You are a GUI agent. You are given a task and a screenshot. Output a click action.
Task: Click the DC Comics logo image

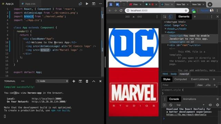coord(134,48)
